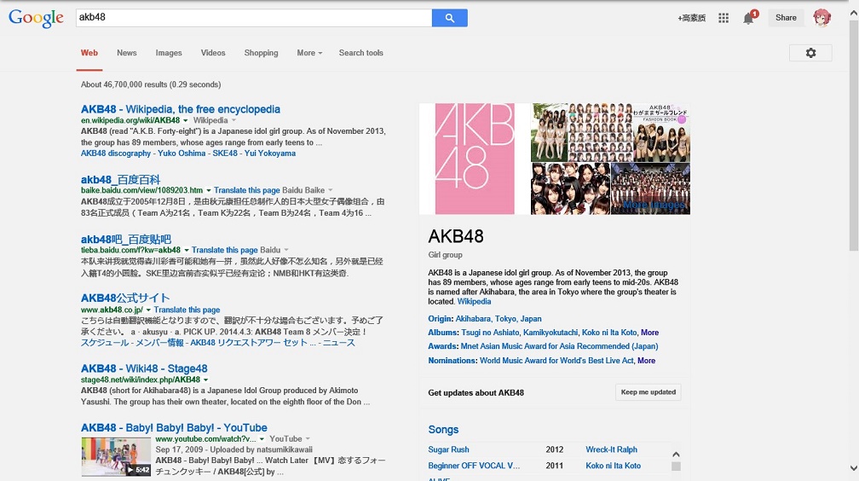
Task: Expand the en.wikipedia.org result dropdown arrow
Action: coord(185,120)
